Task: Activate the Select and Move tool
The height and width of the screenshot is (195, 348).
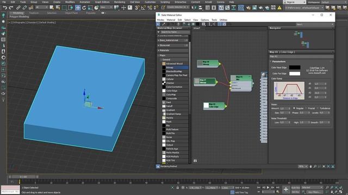Action: pos(78,8)
